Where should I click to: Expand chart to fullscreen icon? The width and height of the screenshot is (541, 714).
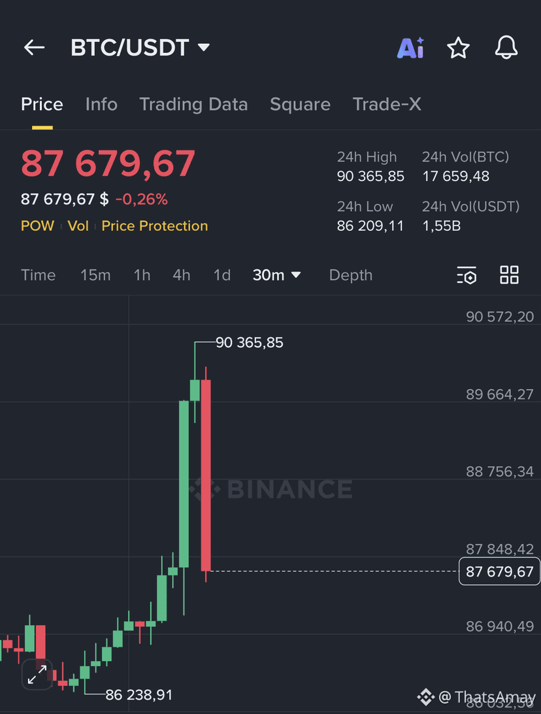[x=37, y=674]
